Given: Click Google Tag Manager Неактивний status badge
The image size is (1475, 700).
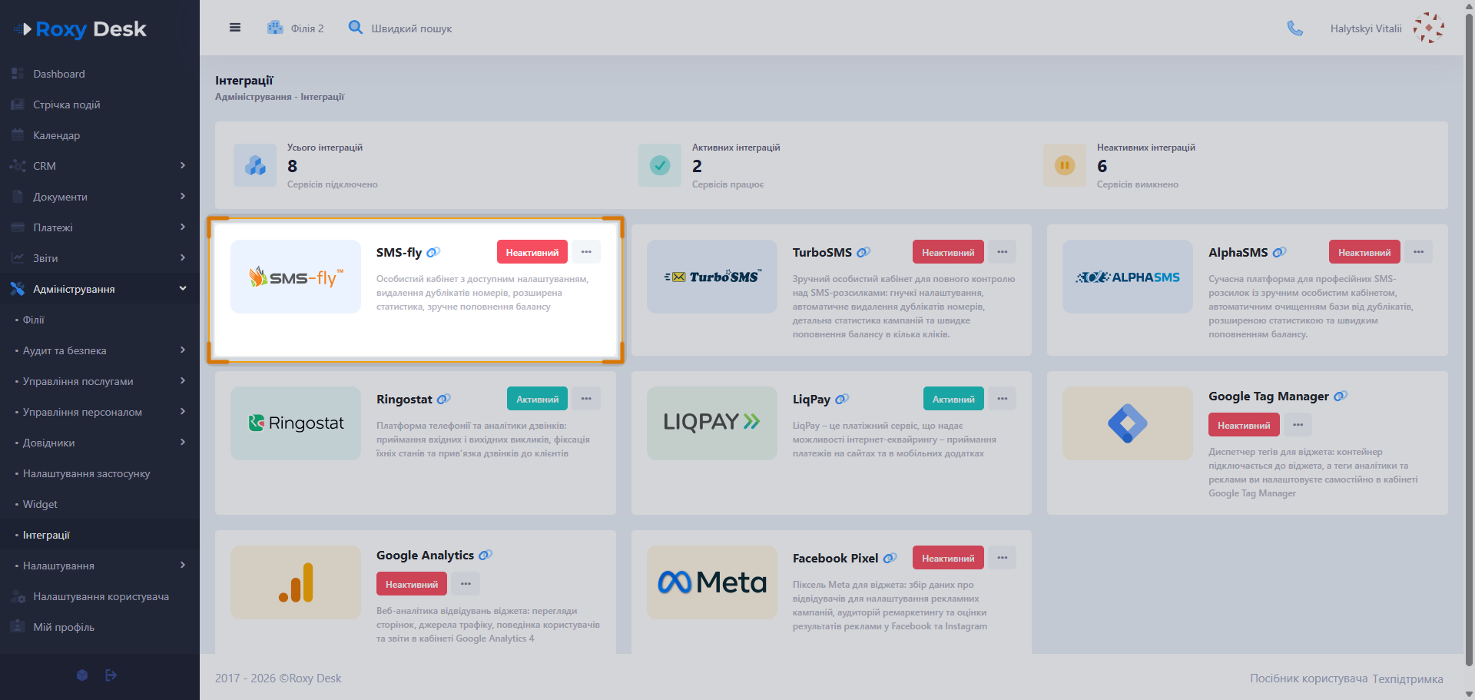Looking at the screenshot, I should click(1244, 425).
